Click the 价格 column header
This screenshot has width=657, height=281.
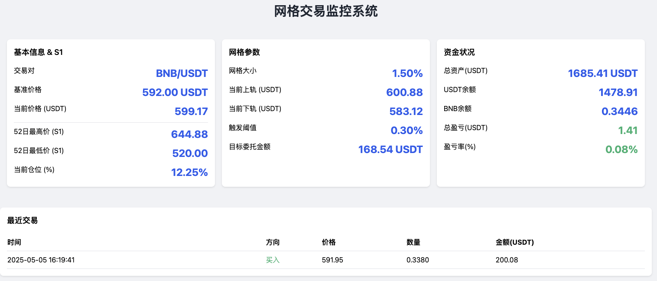click(329, 242)
